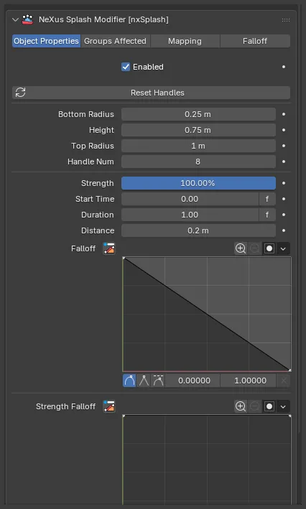306x509 pixels.
Task: Animate the Start Time property dot
Action: [x=284, y=199]
